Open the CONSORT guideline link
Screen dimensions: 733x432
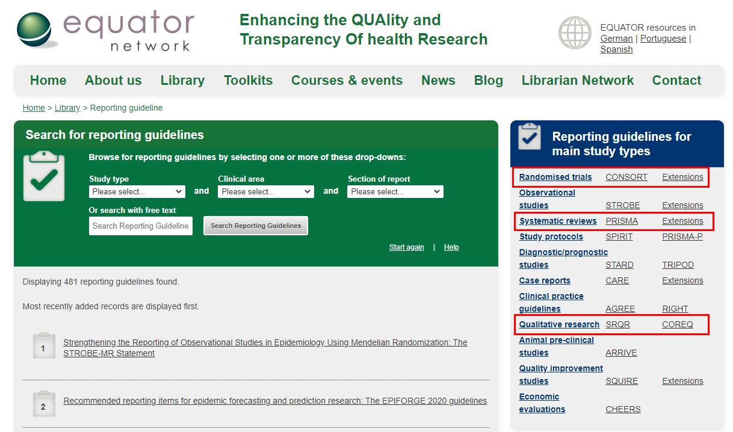point(626,177)
